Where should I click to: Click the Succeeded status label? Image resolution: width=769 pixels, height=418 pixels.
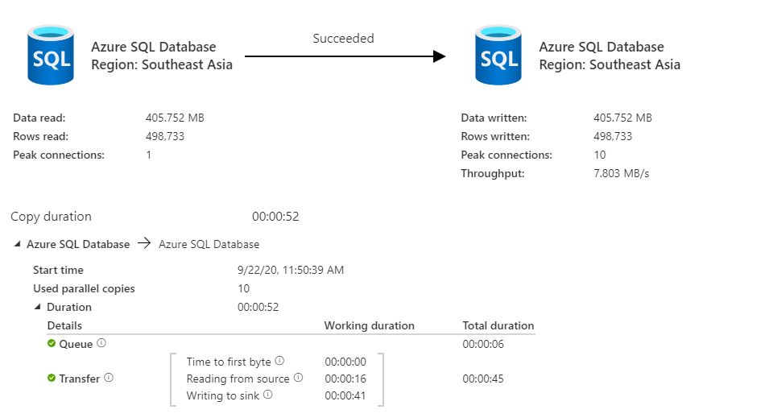[x=343, y=39]
